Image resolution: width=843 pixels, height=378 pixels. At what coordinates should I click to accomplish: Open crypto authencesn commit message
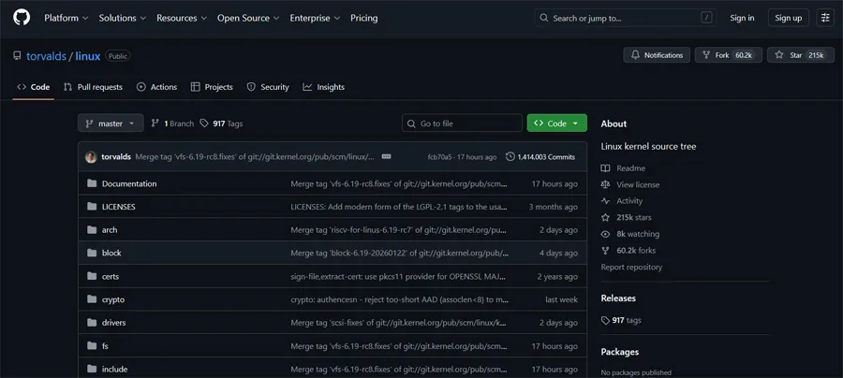click(x=399, y=299)
